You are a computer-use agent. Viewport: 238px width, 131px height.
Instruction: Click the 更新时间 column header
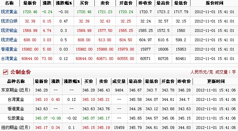click(x=216, y=81)
